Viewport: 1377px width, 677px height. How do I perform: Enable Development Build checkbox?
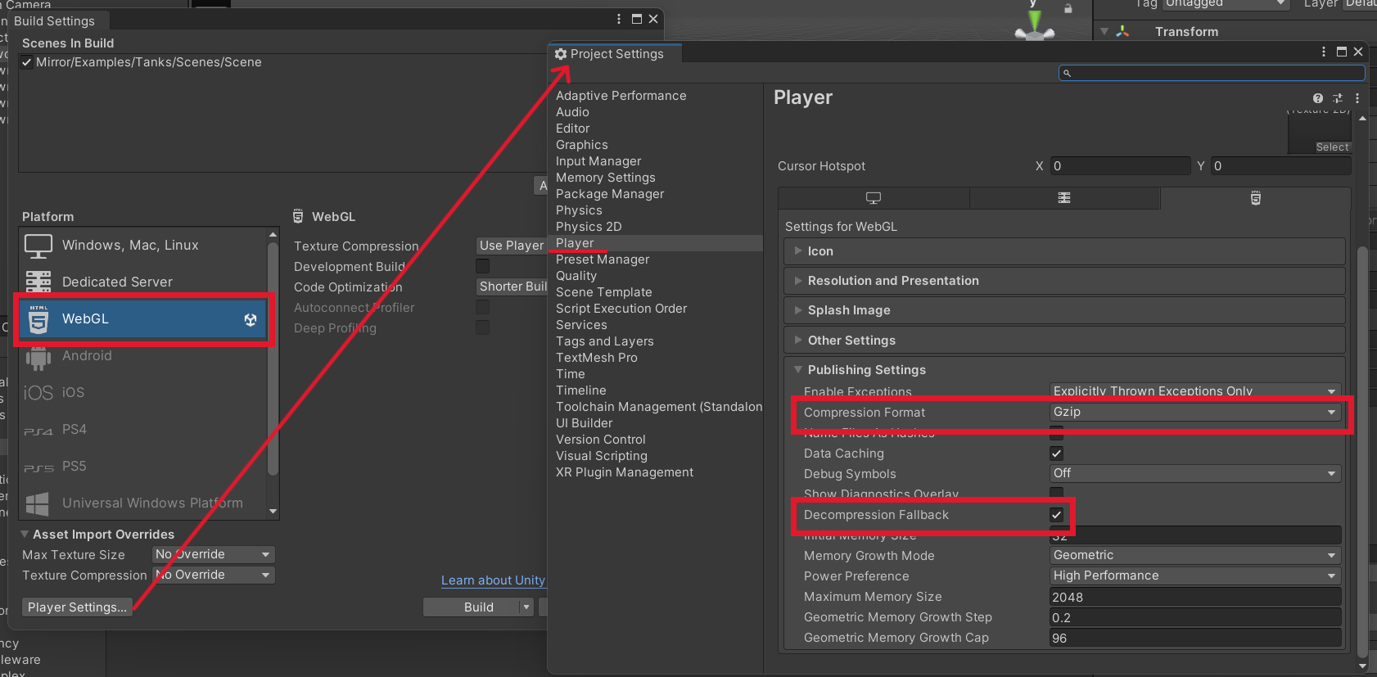click(482, 266)
